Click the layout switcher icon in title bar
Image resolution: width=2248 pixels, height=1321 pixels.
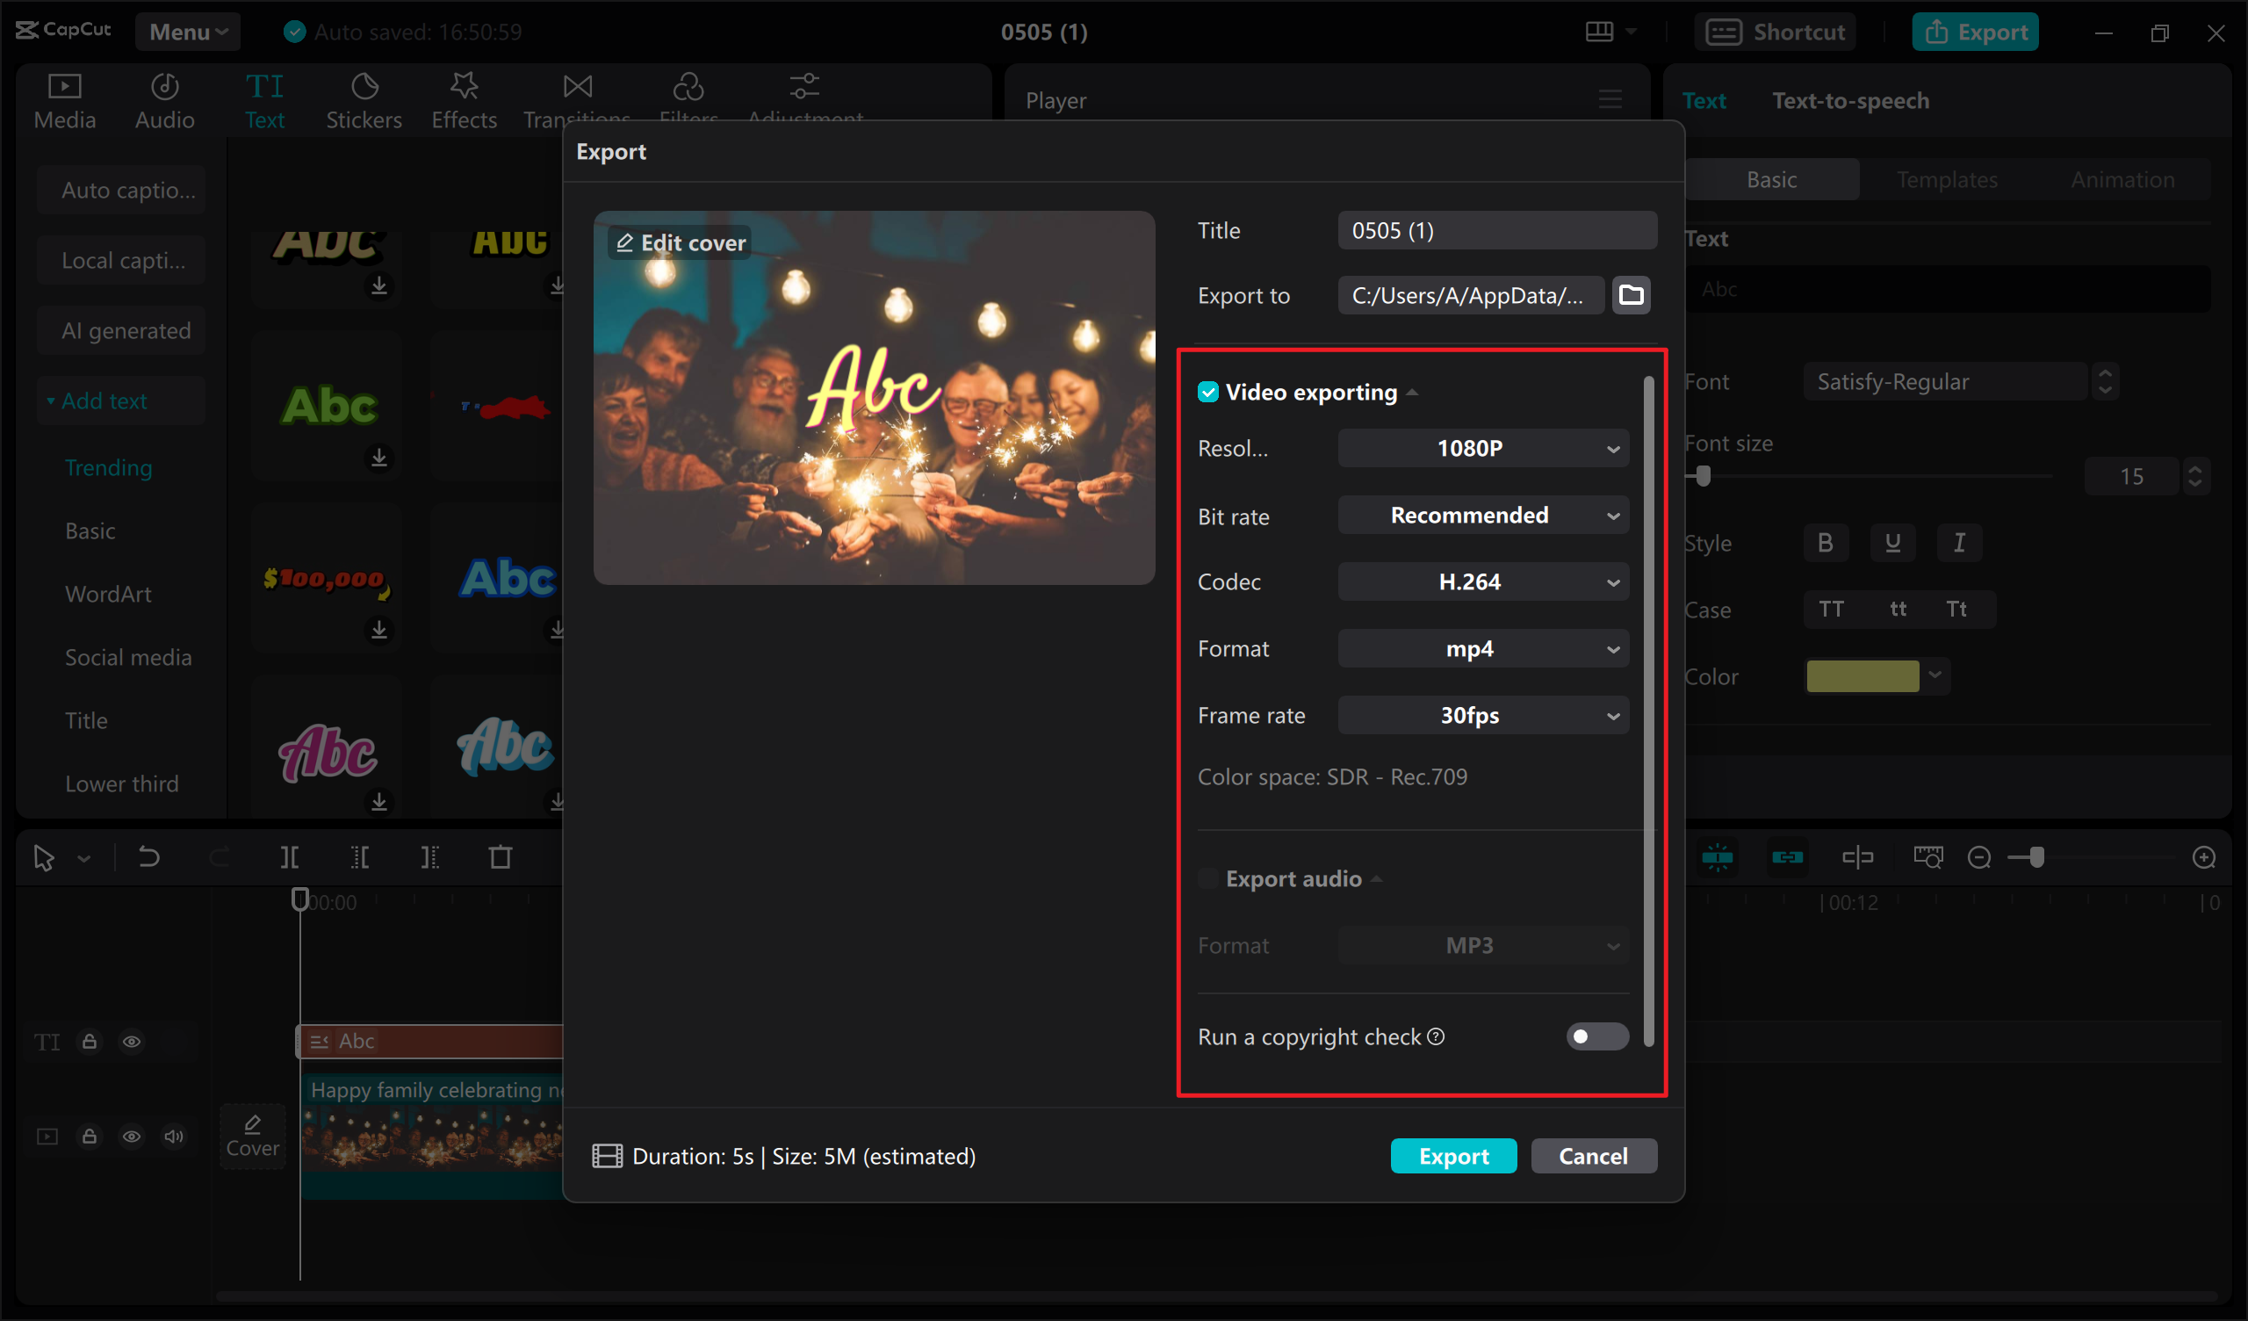click(1599, 32)
